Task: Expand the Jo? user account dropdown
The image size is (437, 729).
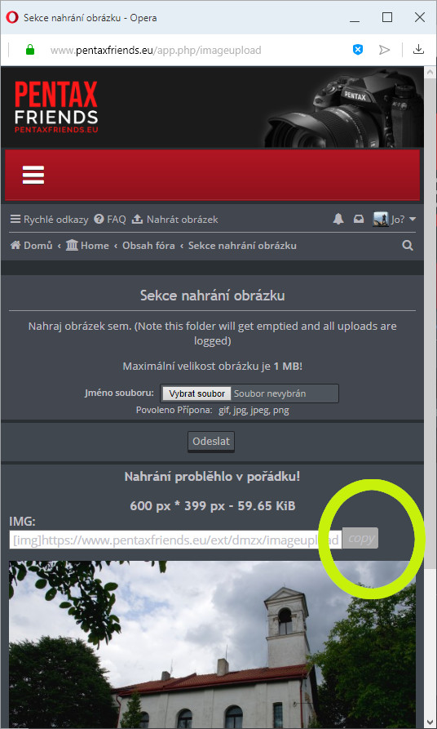Action: 395,220
